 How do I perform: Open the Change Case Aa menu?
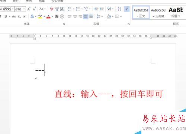(x=42, y=9)
